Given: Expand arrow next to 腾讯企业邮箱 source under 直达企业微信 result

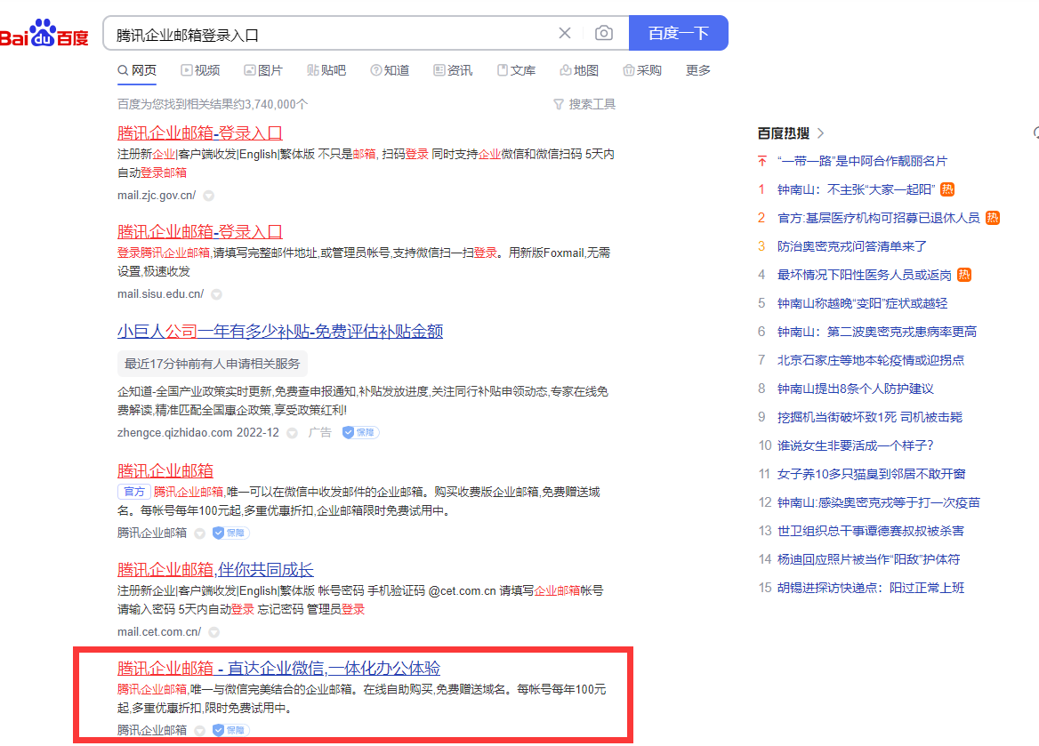Looking at the screenshot, I should 199,732.
